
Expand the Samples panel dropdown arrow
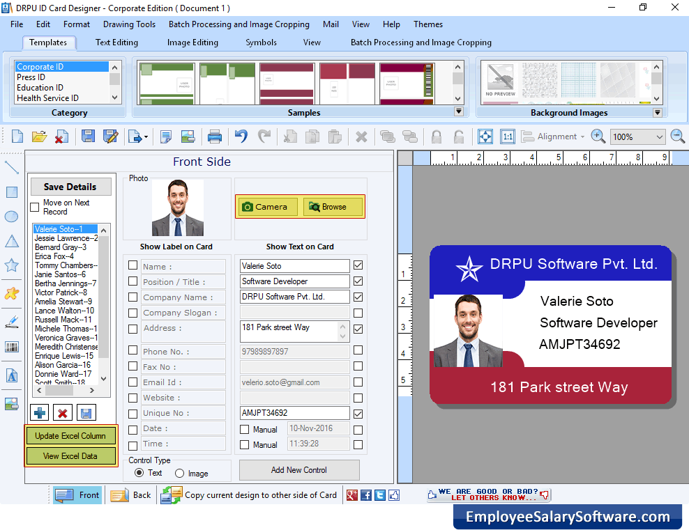[x=459, y=111]
